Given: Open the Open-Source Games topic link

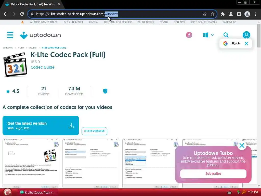Looking at the screenshot, I should (204, 22).
